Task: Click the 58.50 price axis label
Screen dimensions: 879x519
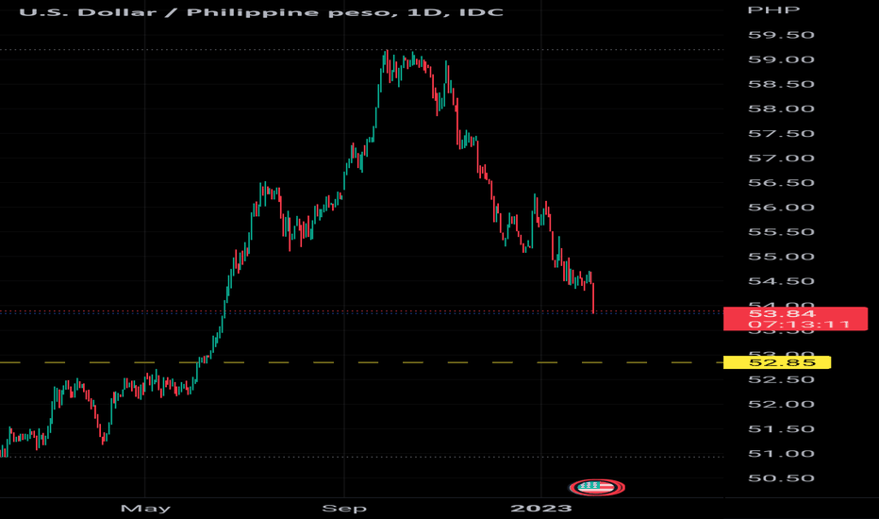Action: pyautogui.click(x=781, y=84)
